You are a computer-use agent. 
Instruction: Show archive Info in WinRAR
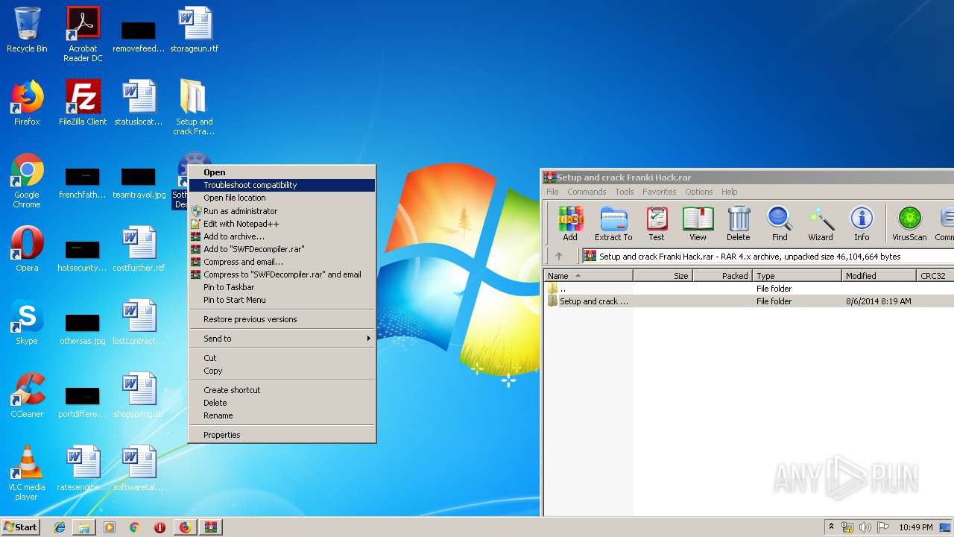[862, 224]
